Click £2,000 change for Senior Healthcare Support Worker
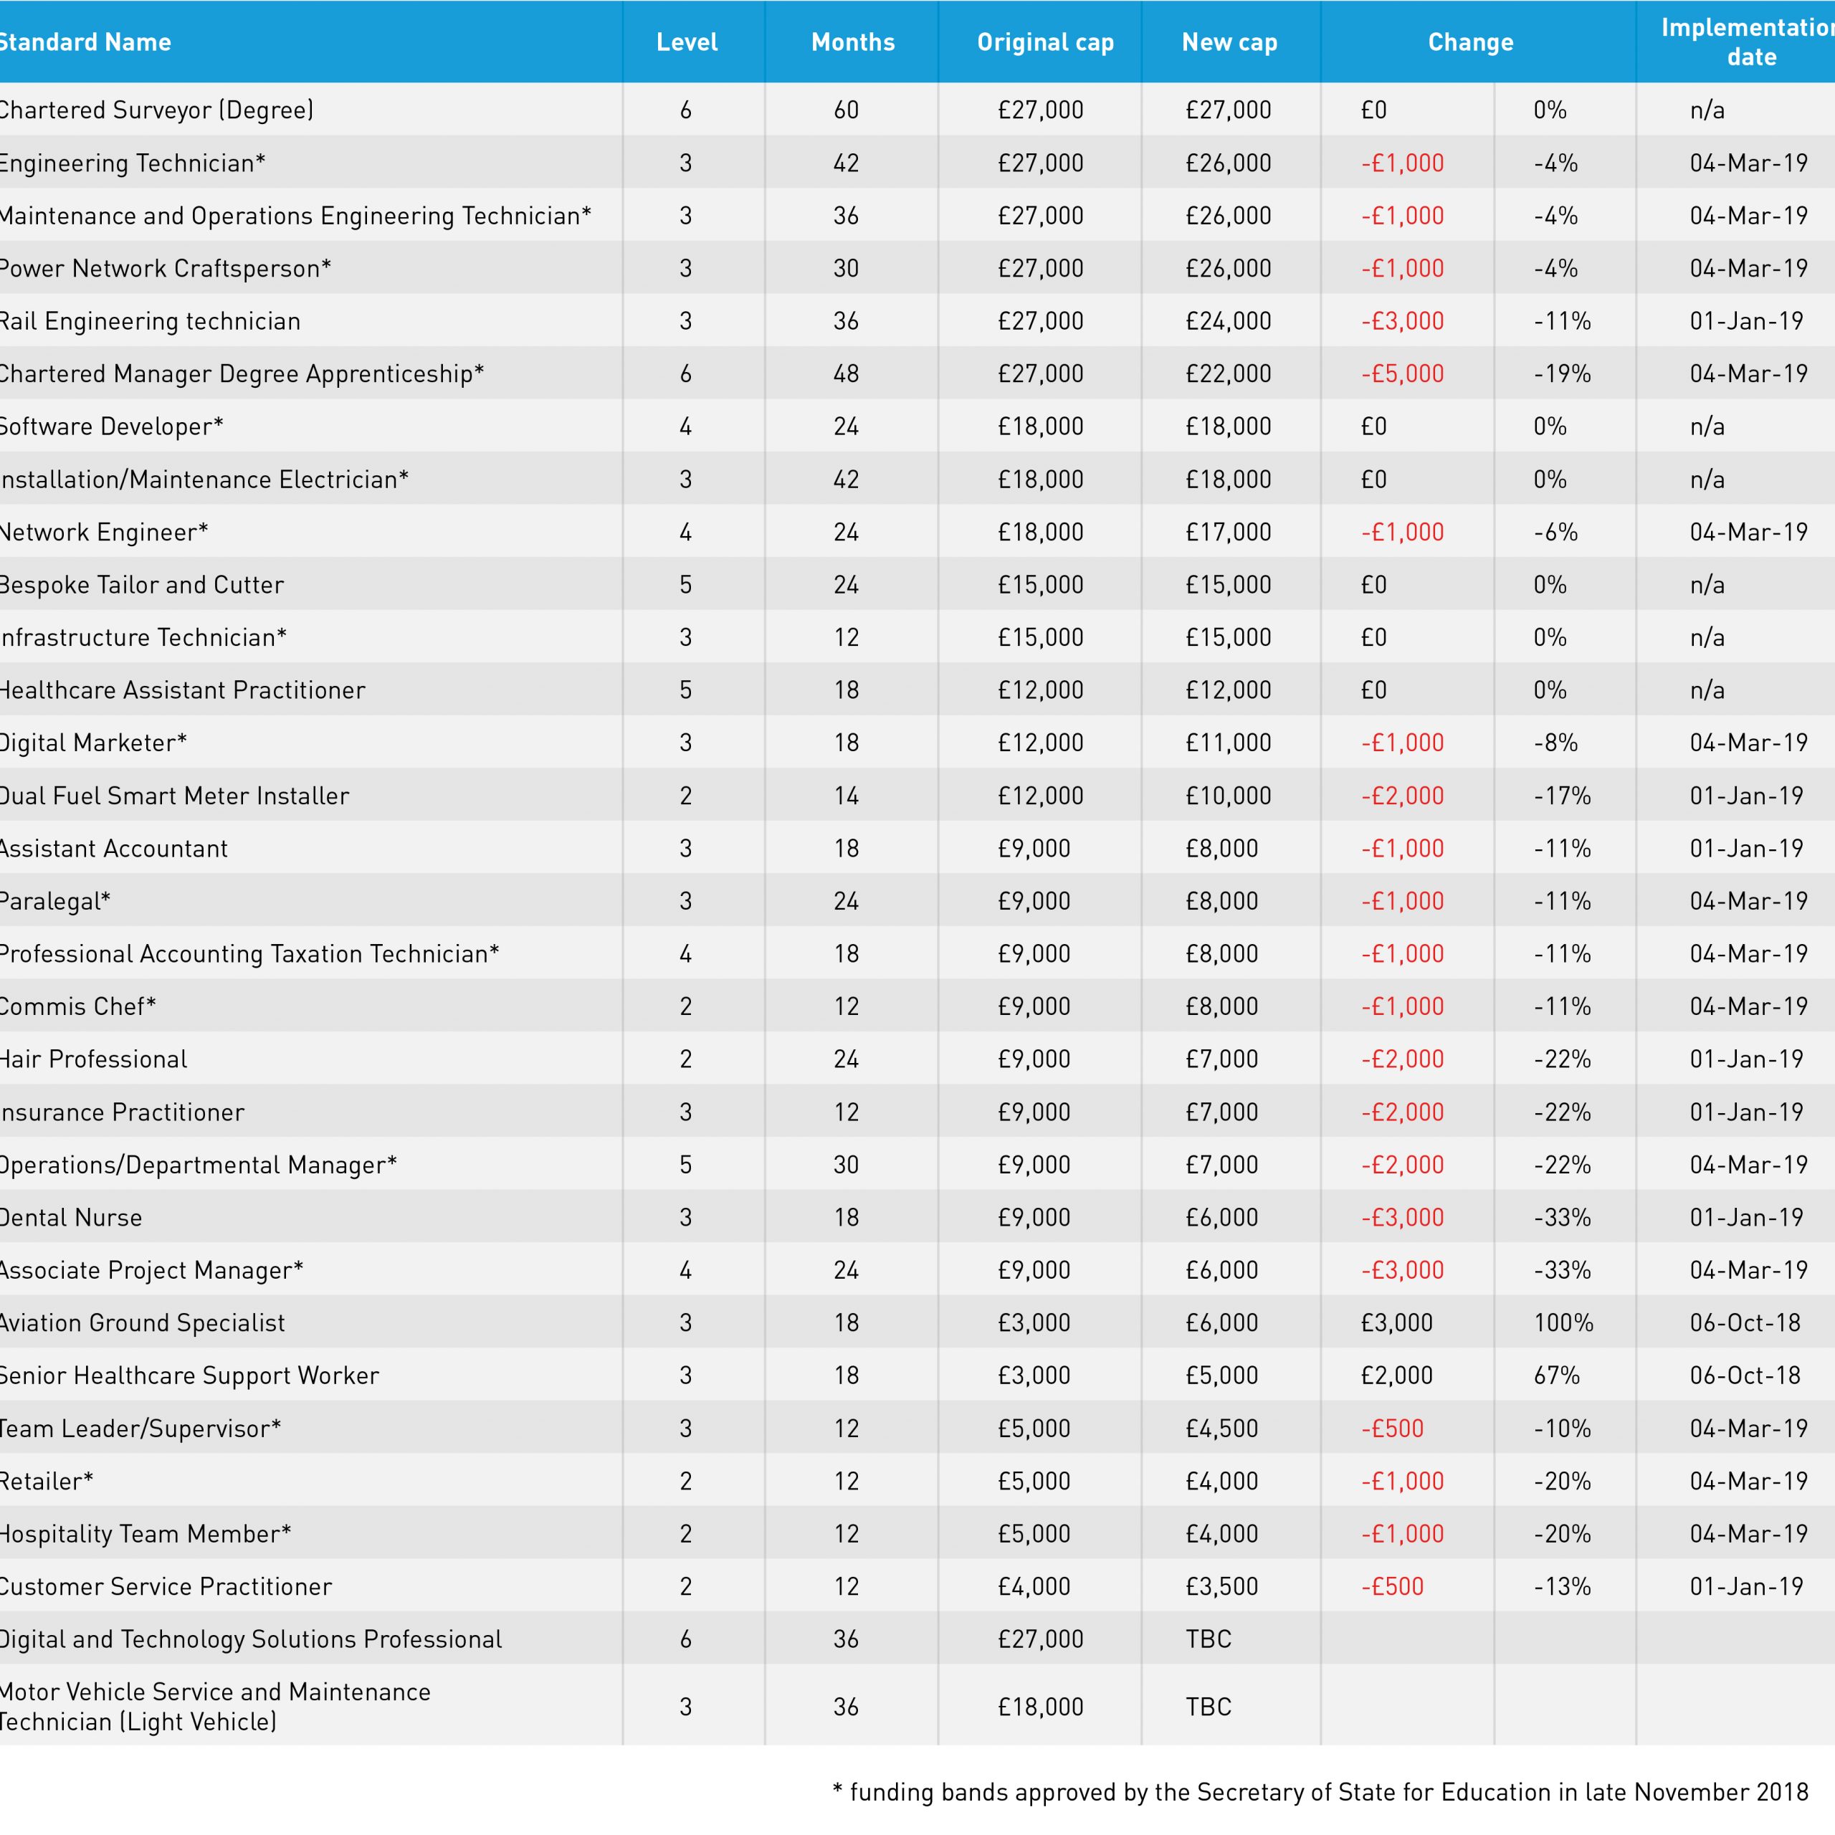This screenshot has height=1835, width=1835. point(1396,1376)
